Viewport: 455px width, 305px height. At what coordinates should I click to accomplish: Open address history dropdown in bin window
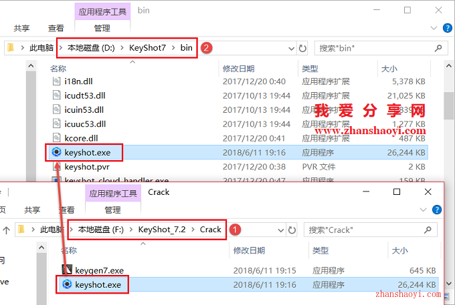click(291, 48)
